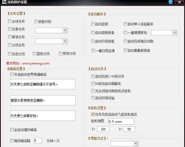Enable the 主线任务 checkbox
Image resolution: width=185 pixels, height=147 pixels.
[x=10, y=21]
